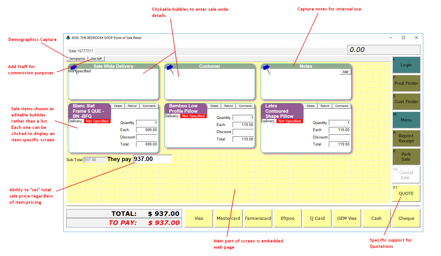The image size is (441, 256).
Task: Open Comments for Latex Contoured Shape Pillow
Action: pos(341,106)
